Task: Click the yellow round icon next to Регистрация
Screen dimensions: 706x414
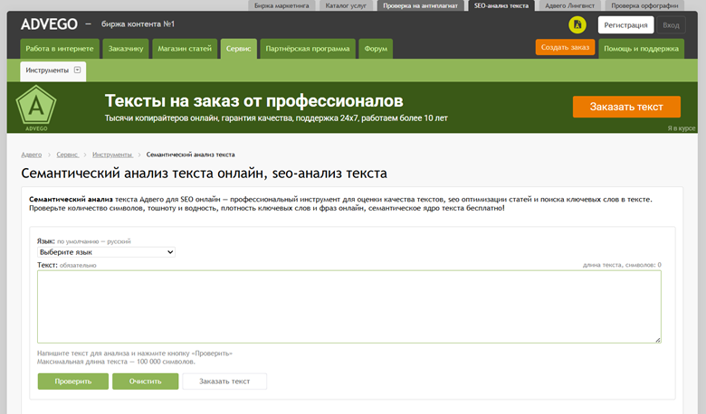Action: pos(577,24)
